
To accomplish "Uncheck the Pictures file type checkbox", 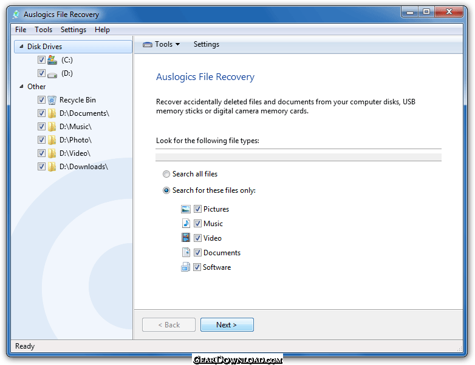I will (197, 209).
